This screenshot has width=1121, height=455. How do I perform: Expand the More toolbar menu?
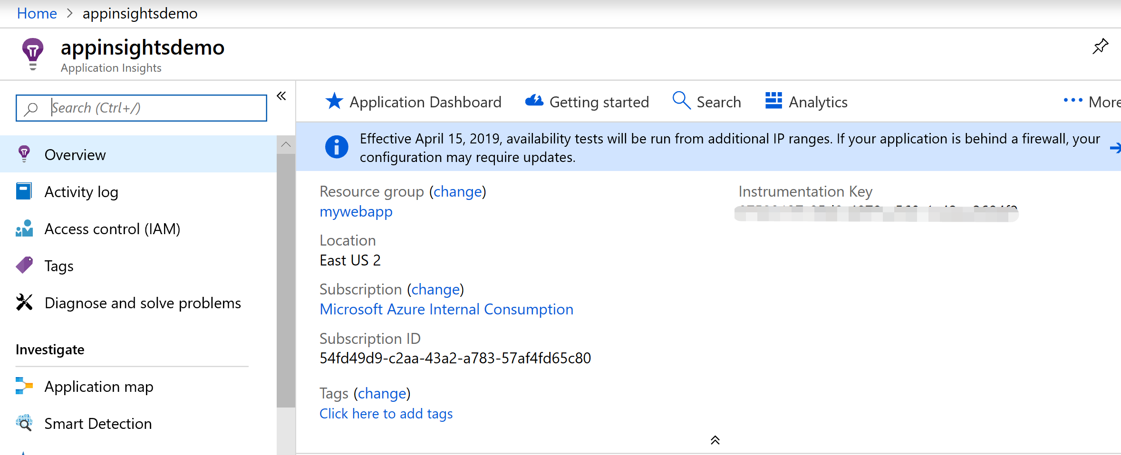[x=1092, y=102]
